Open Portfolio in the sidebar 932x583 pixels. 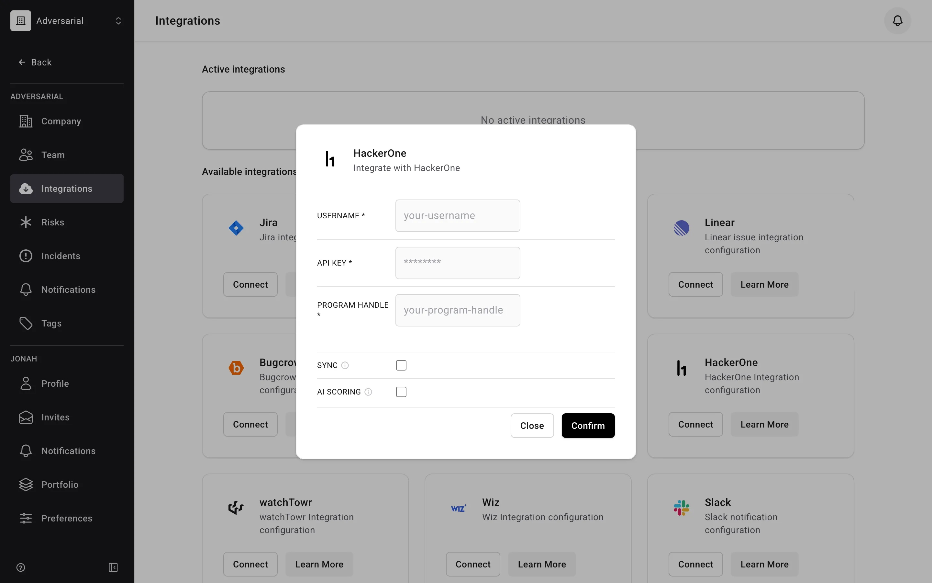point(67,485)
